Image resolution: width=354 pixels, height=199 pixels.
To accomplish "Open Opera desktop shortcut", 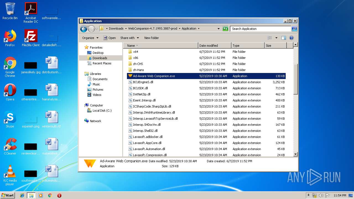I will (x=10, y=92).
